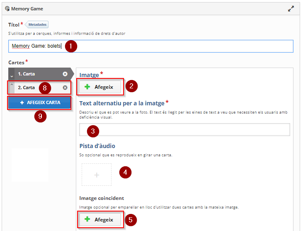Click the AFEGEIX CARTA button
This screenshot has width=303, height=231.
click(39, 103)
